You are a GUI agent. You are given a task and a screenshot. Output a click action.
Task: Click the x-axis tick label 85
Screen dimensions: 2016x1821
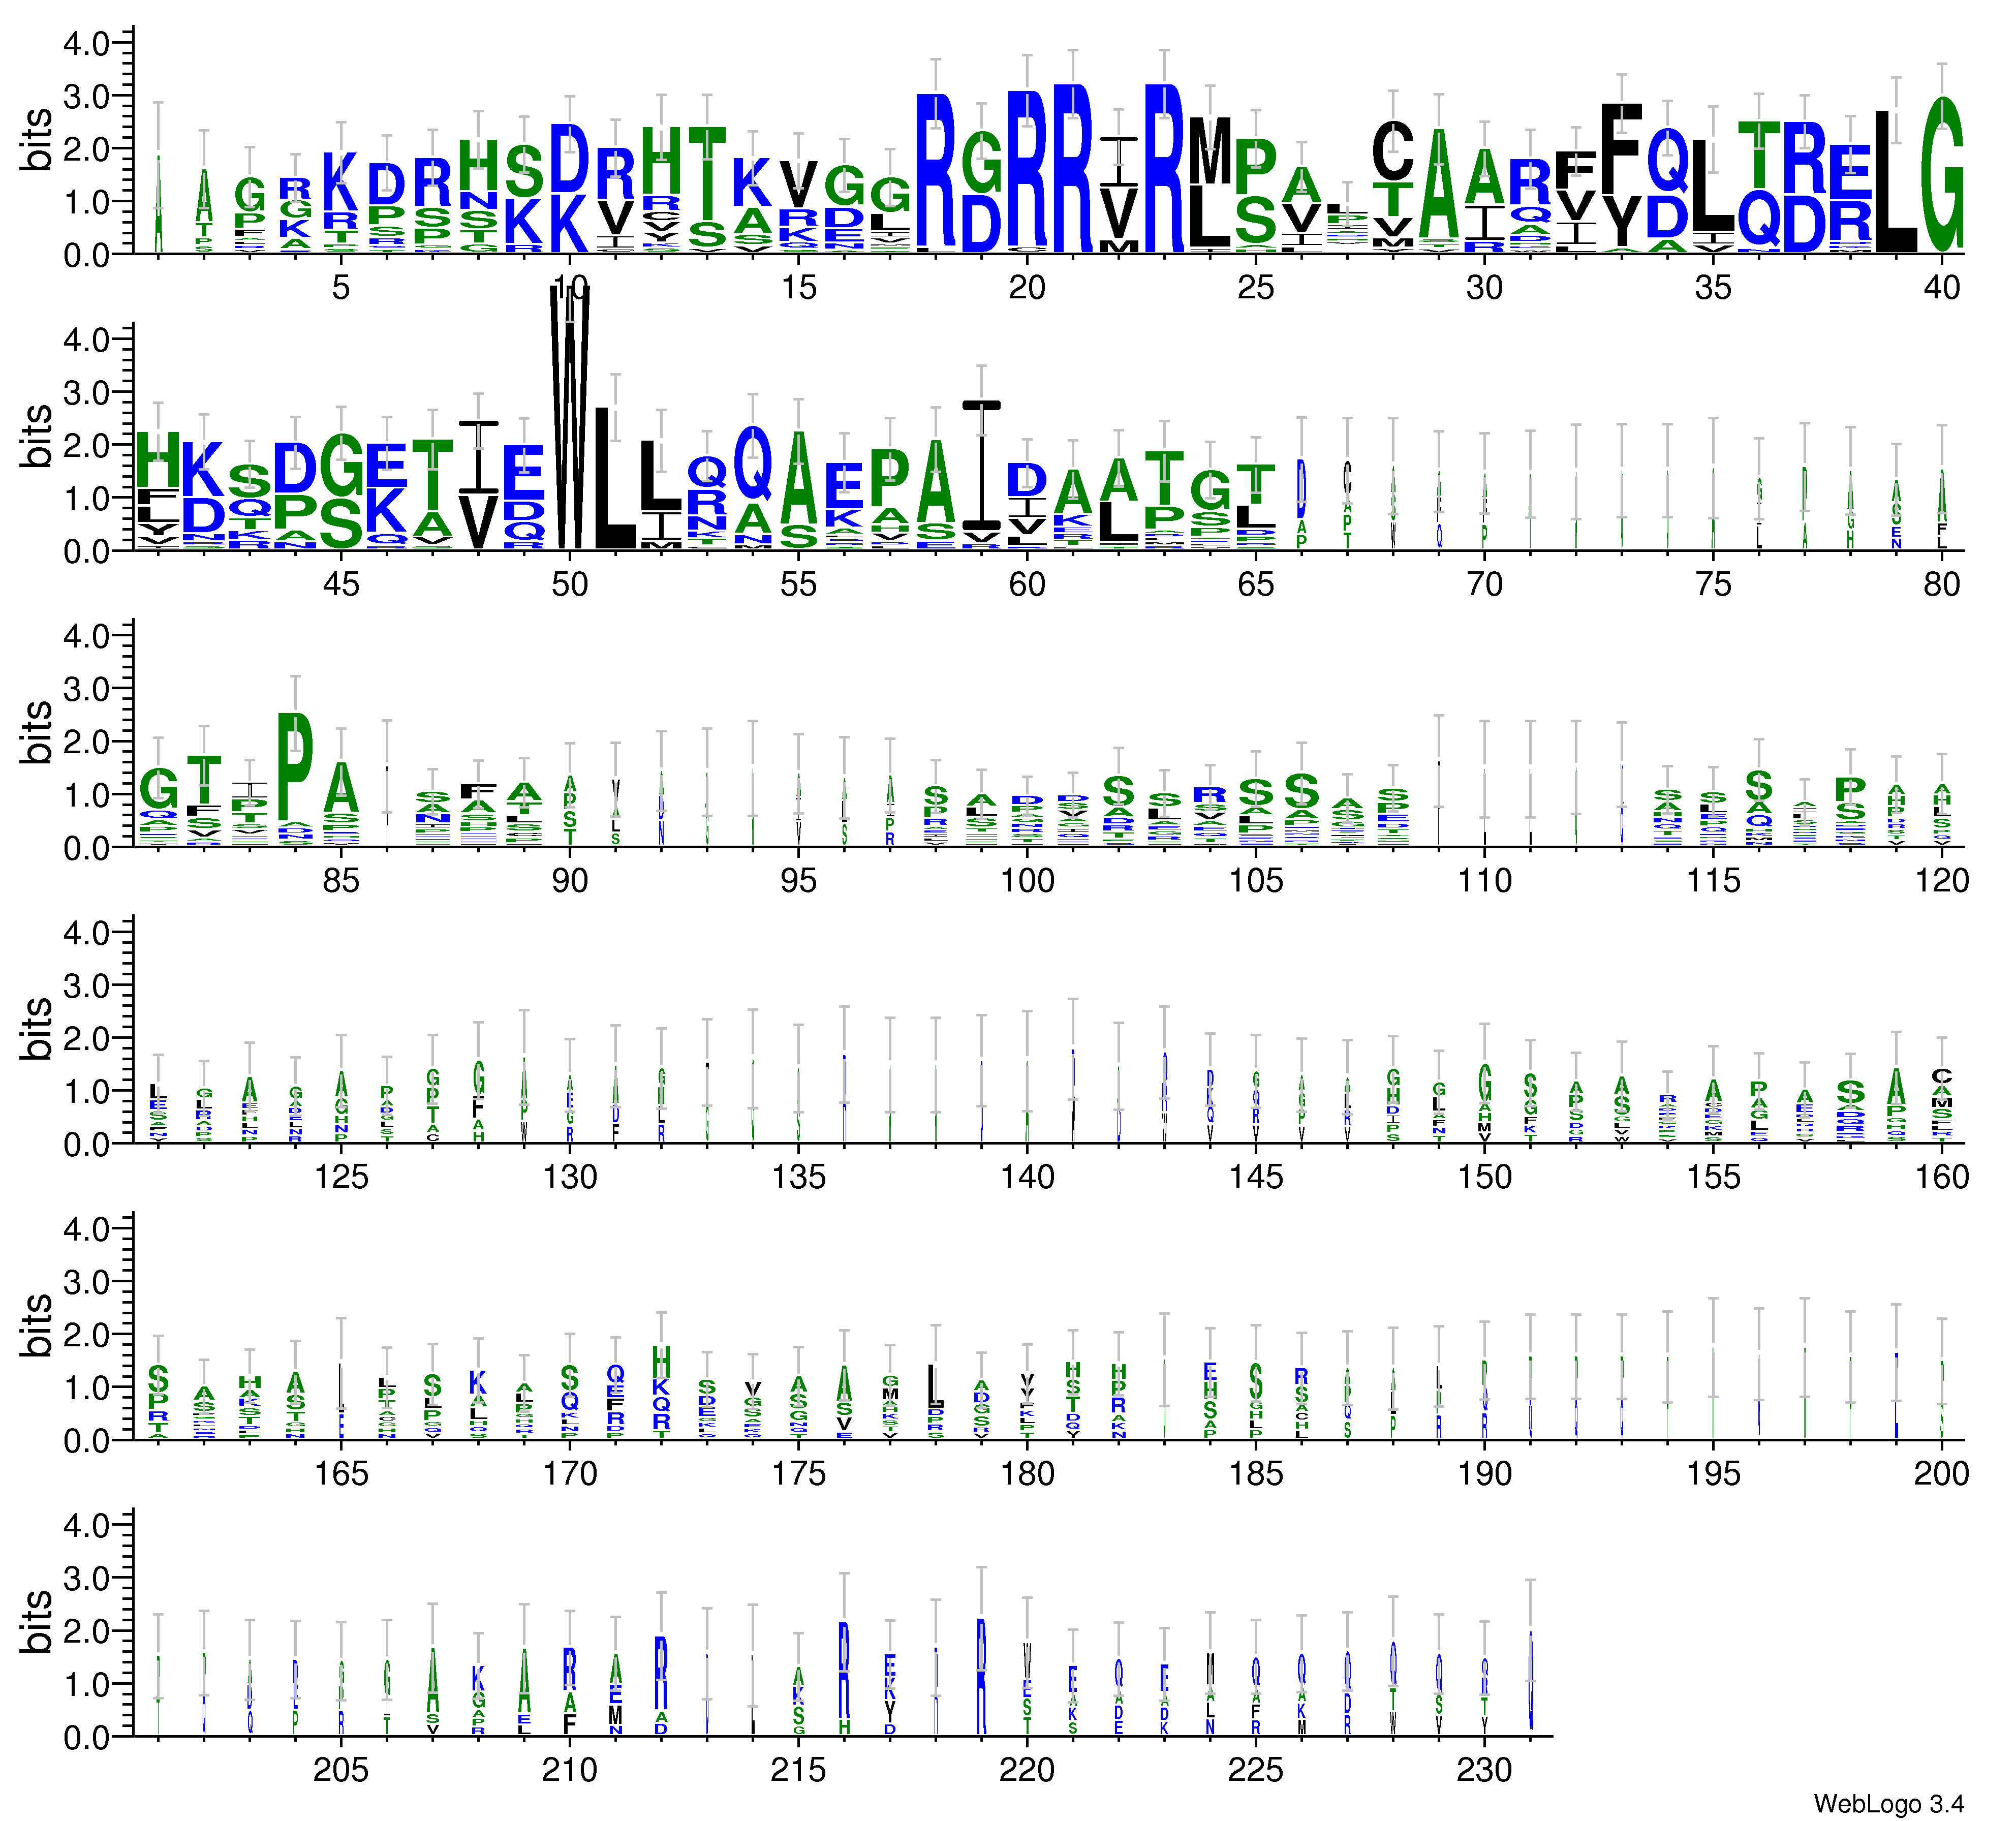[341, 881]
